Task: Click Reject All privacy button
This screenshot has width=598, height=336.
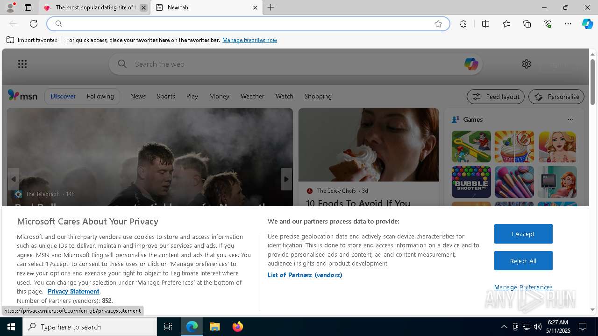Action: 523,261
